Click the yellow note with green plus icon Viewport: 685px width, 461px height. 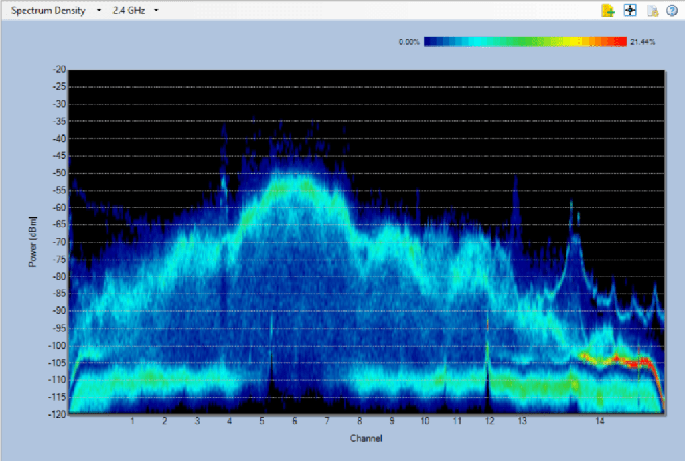point(608,11)
